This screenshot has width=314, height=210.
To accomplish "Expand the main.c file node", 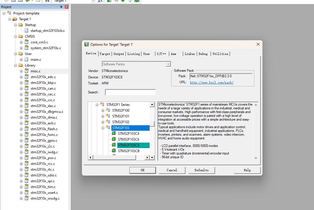I will point(21,60).
